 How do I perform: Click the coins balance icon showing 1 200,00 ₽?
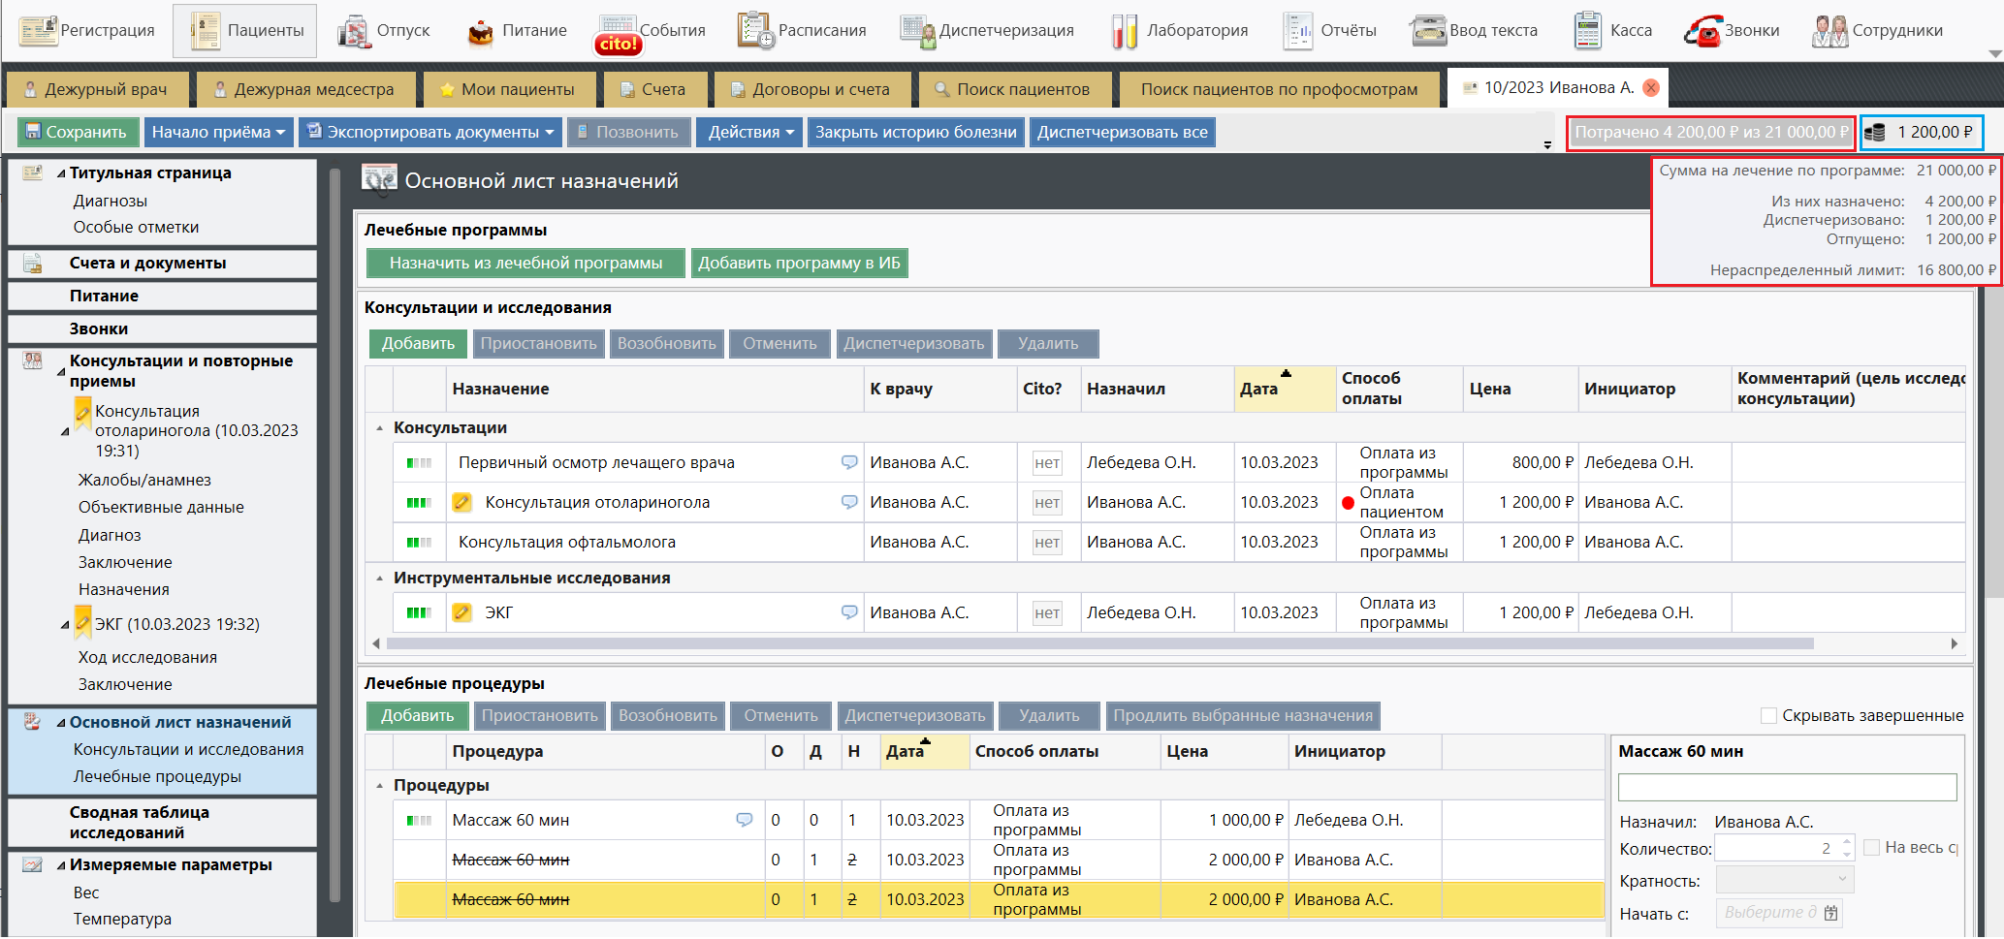1875,133
